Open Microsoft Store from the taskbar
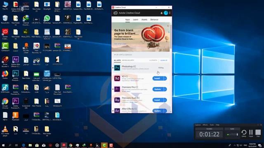Screen dimensions: 264x148 pos(37,145)
